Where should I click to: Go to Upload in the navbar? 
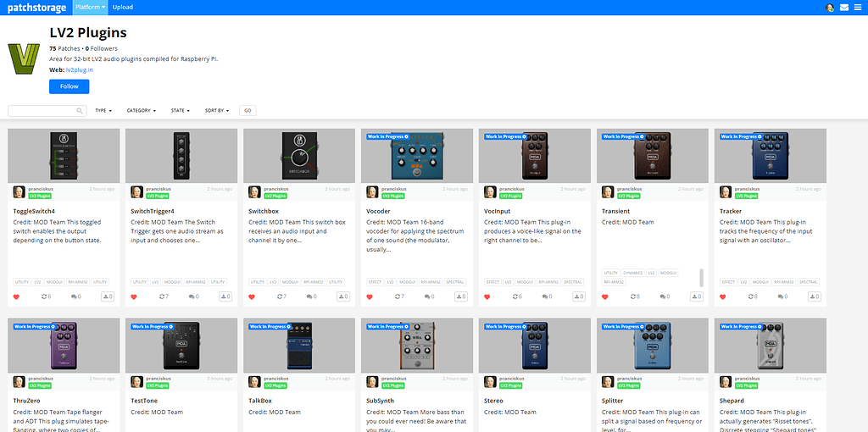pos(123,7)
